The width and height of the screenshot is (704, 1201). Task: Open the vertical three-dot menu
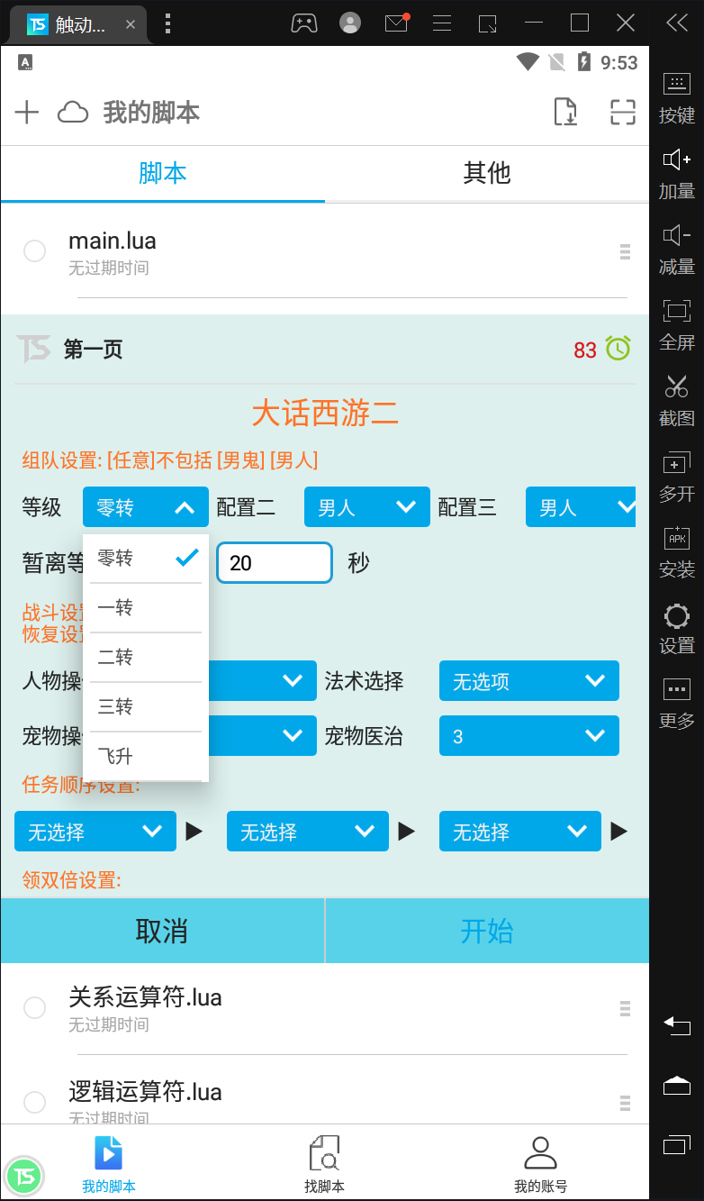coord(168,23)
